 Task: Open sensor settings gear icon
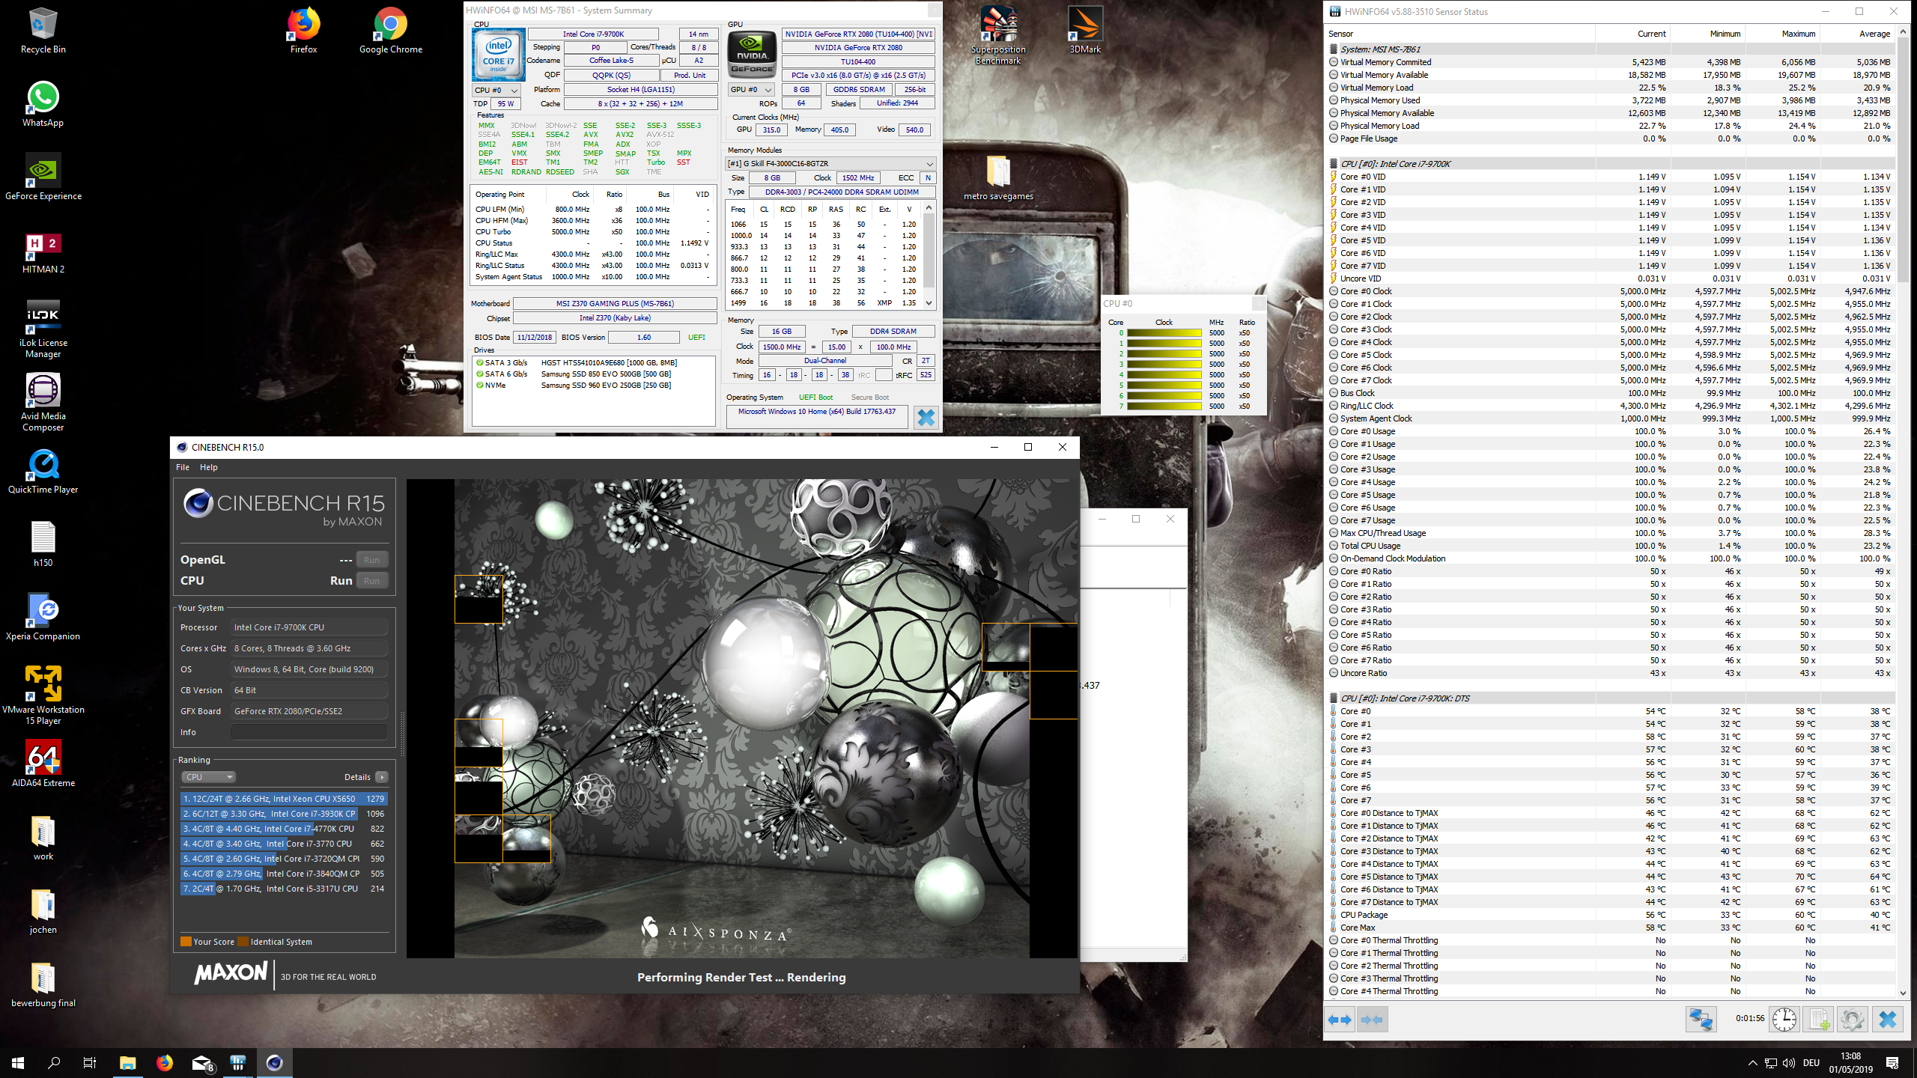pyautogui.click(x=1853, y=1020)
